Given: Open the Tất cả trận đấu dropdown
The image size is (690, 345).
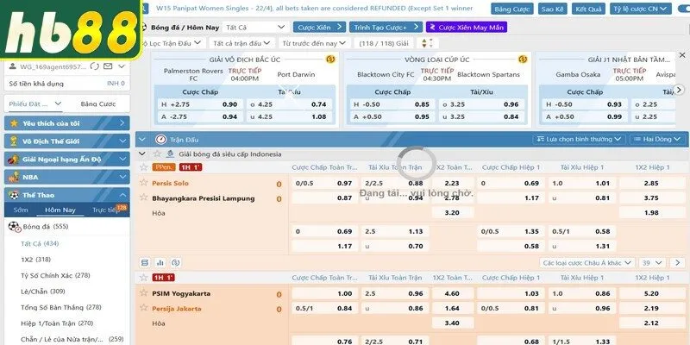Looking at the screenshot, I should [x=241, y=43].
